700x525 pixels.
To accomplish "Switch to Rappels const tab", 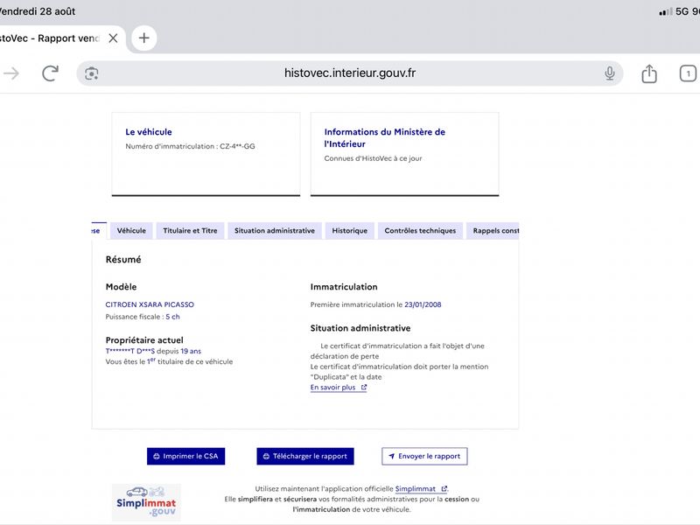I will click(x=493, y=231).
